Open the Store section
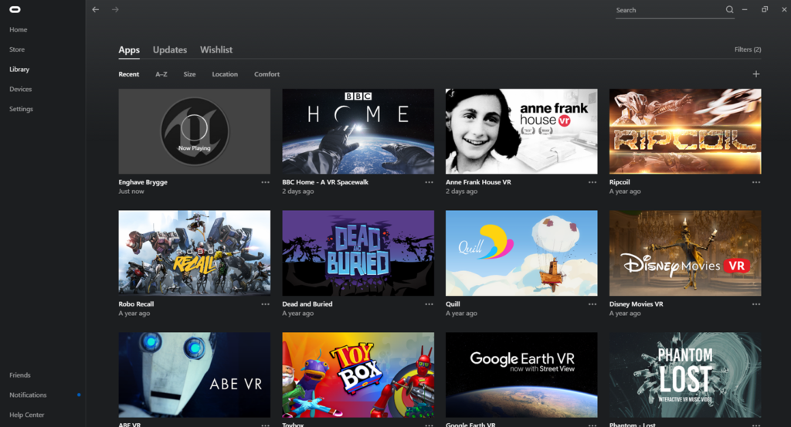This screenshot has width=791, height=427. (17, 49)
